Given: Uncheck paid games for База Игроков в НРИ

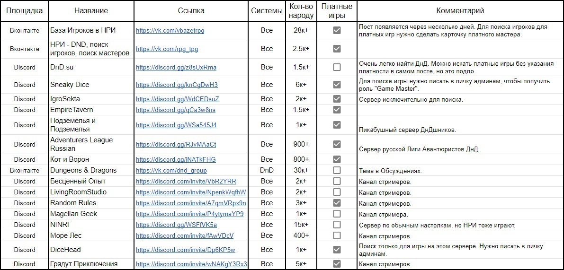Looking at the screenshot, I should [337, 31].
